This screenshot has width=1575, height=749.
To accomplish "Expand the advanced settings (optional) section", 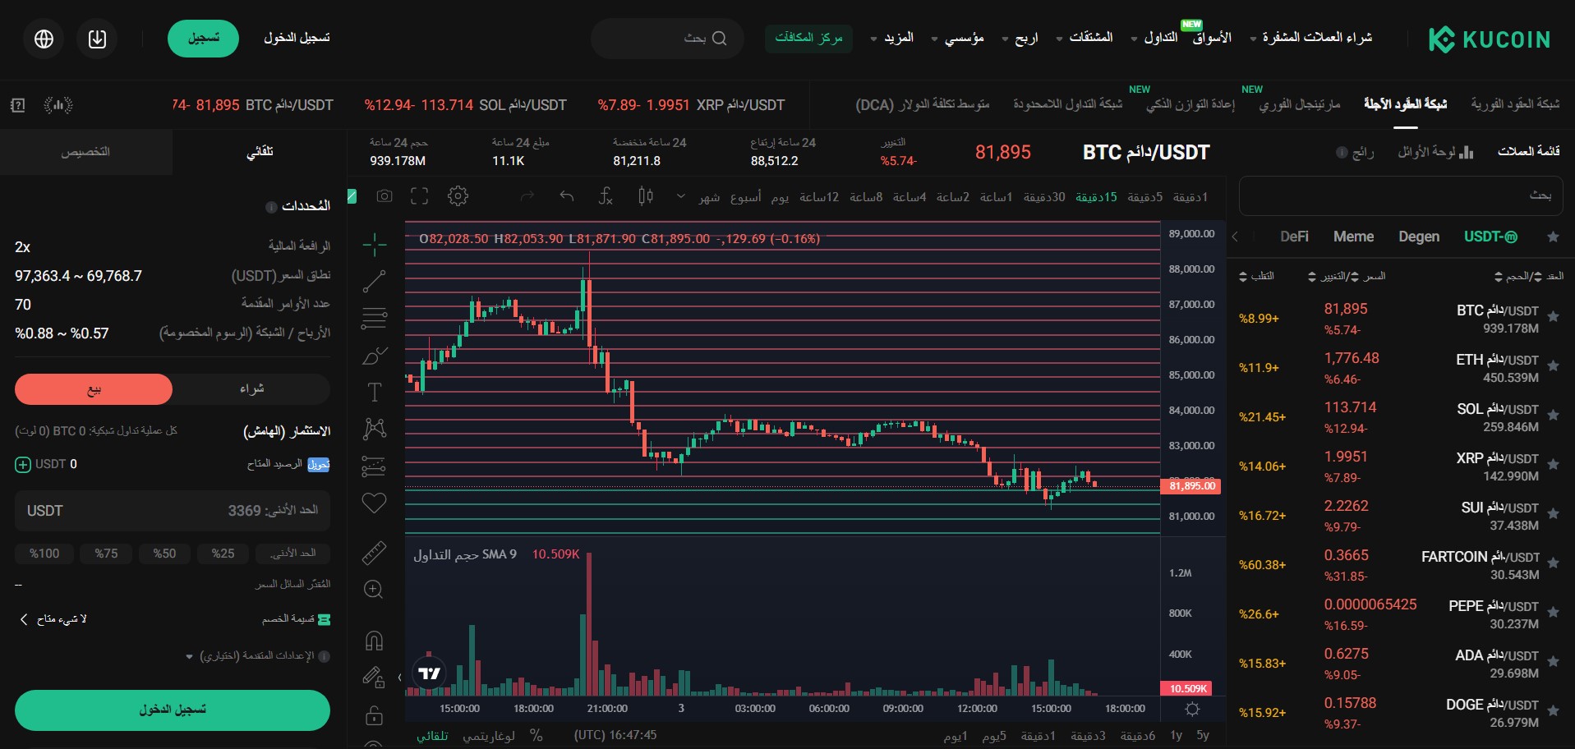I will pos(256,656).
